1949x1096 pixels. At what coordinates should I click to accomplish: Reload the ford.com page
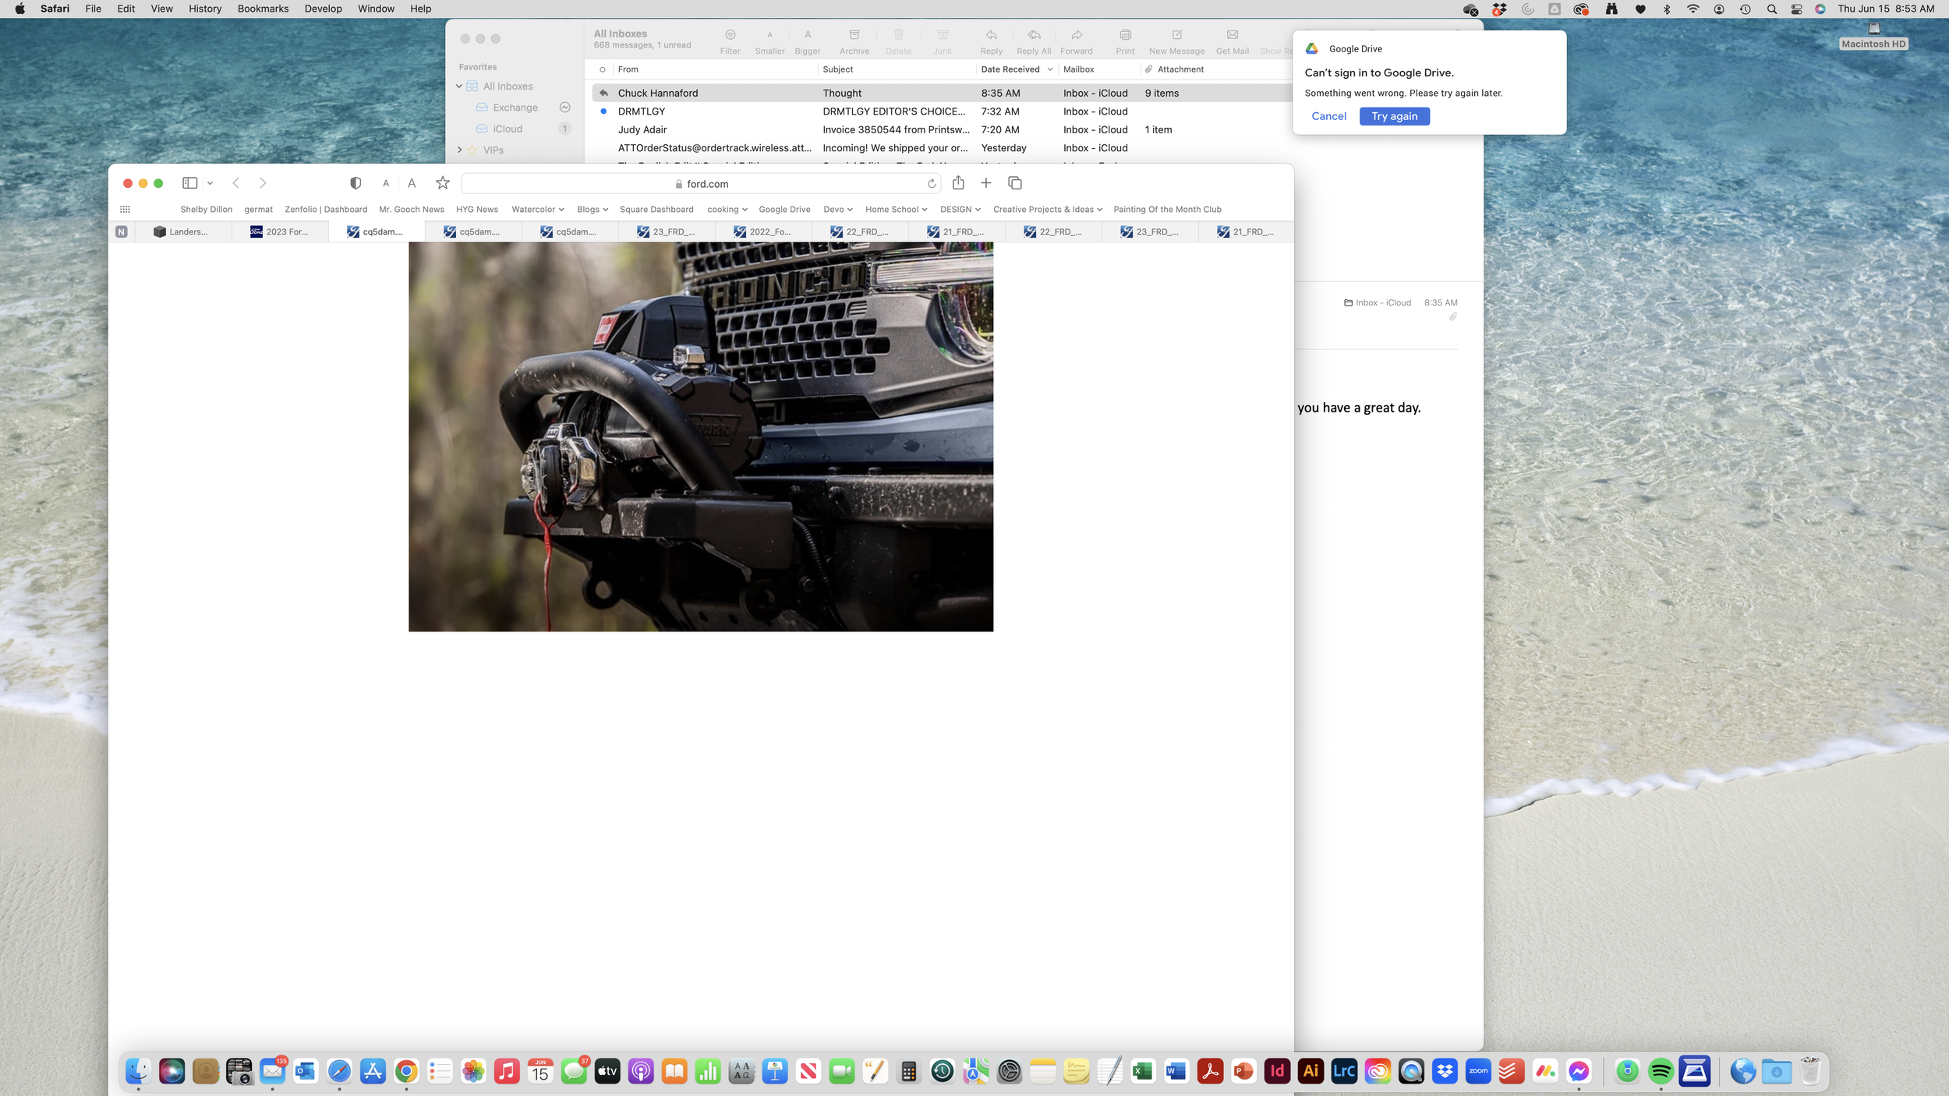tap(932, 184)
